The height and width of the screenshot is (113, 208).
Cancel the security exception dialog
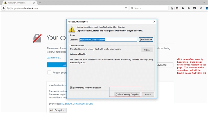(148, 94)
